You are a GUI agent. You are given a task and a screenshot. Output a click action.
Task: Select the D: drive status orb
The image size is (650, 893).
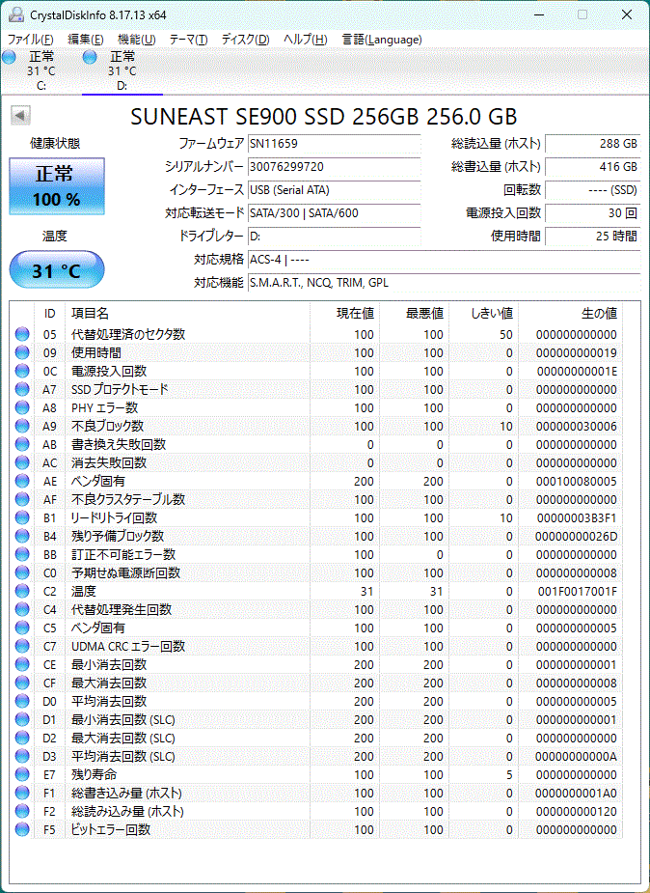tap(90, 57)
